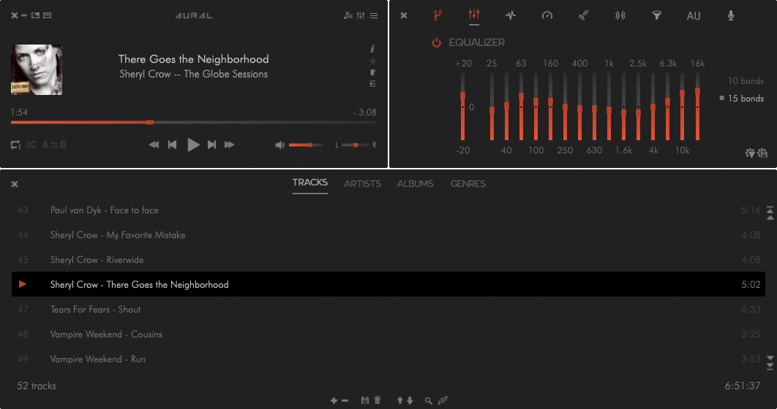Viewport: 777px width, 409px height.
Task: Click the 16k equalizer band slider
Action: pos(697,107)
